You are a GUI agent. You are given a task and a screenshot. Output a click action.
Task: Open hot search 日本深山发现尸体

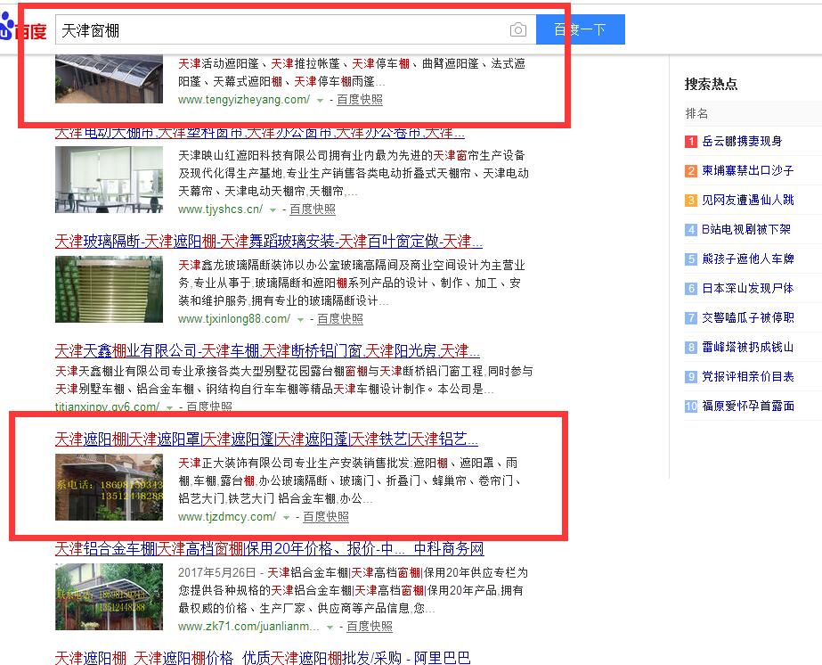pyautogui.click(x=748, y=288)
